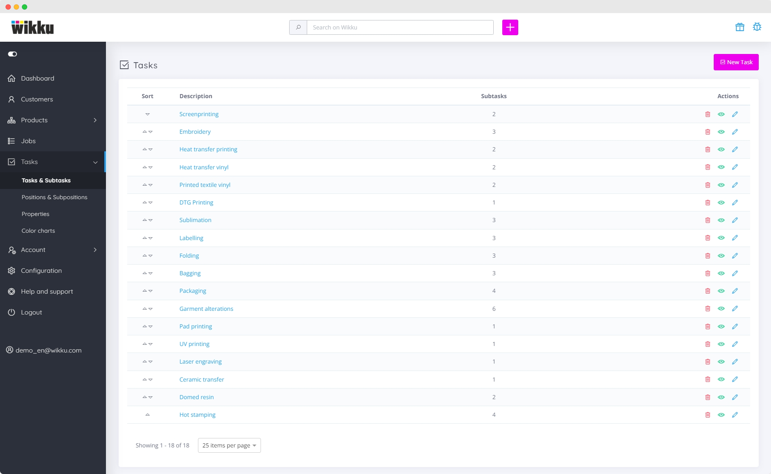Click inside the Search on Wikku field
Image resolution: width=771 pixels, height=474 pixels.
pos(400,27)
